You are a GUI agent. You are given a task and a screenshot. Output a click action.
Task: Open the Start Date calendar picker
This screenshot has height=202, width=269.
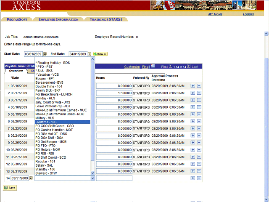(45, 54)
